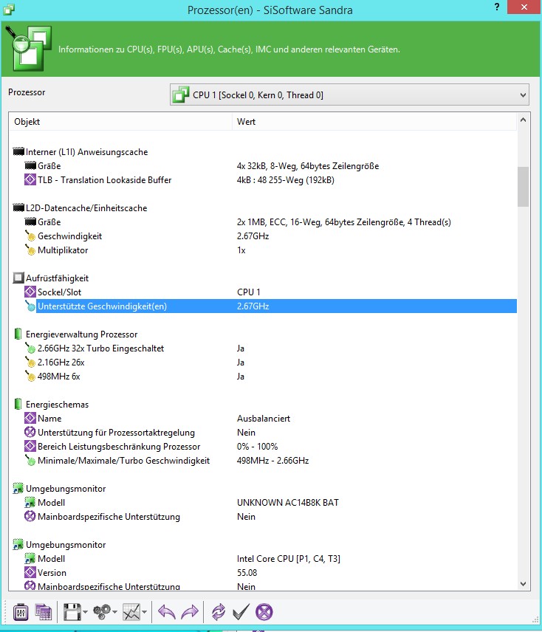This screenshot has height=632, width=542.
Task: Click the options sliders icon in the toolbar
Action: [x=20, y=612]
